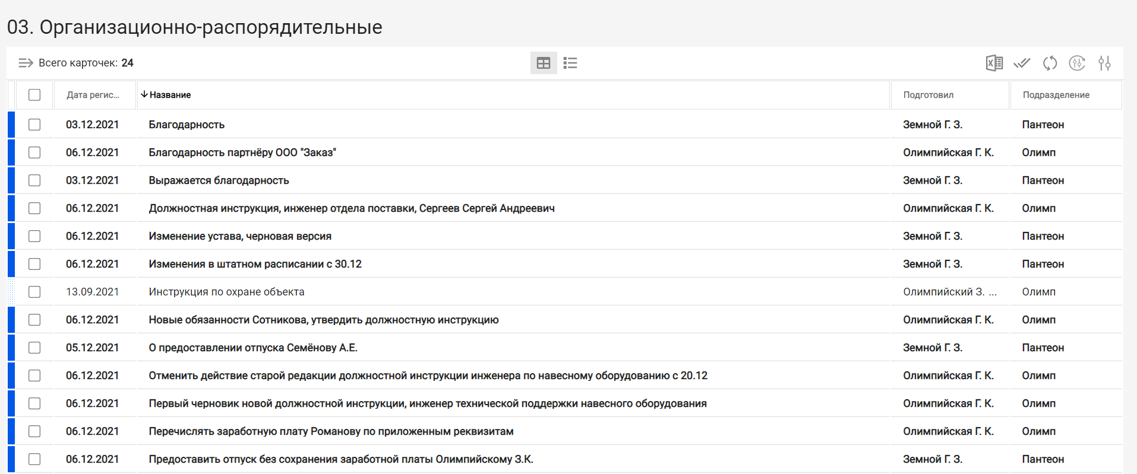Click "Олимпийская Г. К." in Перечислять row
This screenshot has height=474, width=1137.
click(x=948, y=431)
